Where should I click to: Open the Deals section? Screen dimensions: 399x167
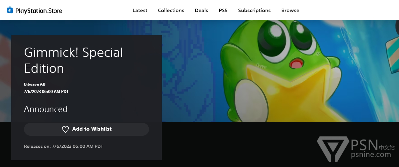pos(201,11)
